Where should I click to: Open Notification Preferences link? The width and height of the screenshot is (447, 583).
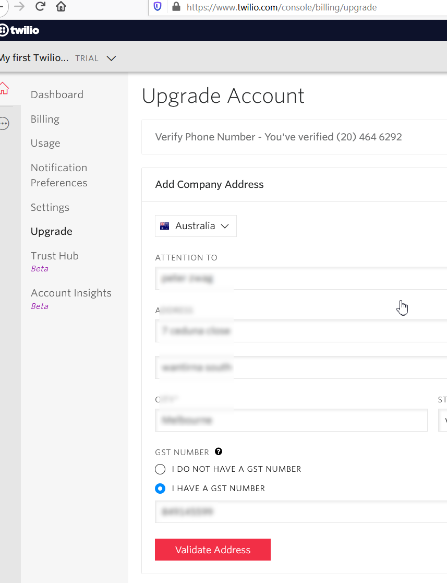tap(59, 175)
